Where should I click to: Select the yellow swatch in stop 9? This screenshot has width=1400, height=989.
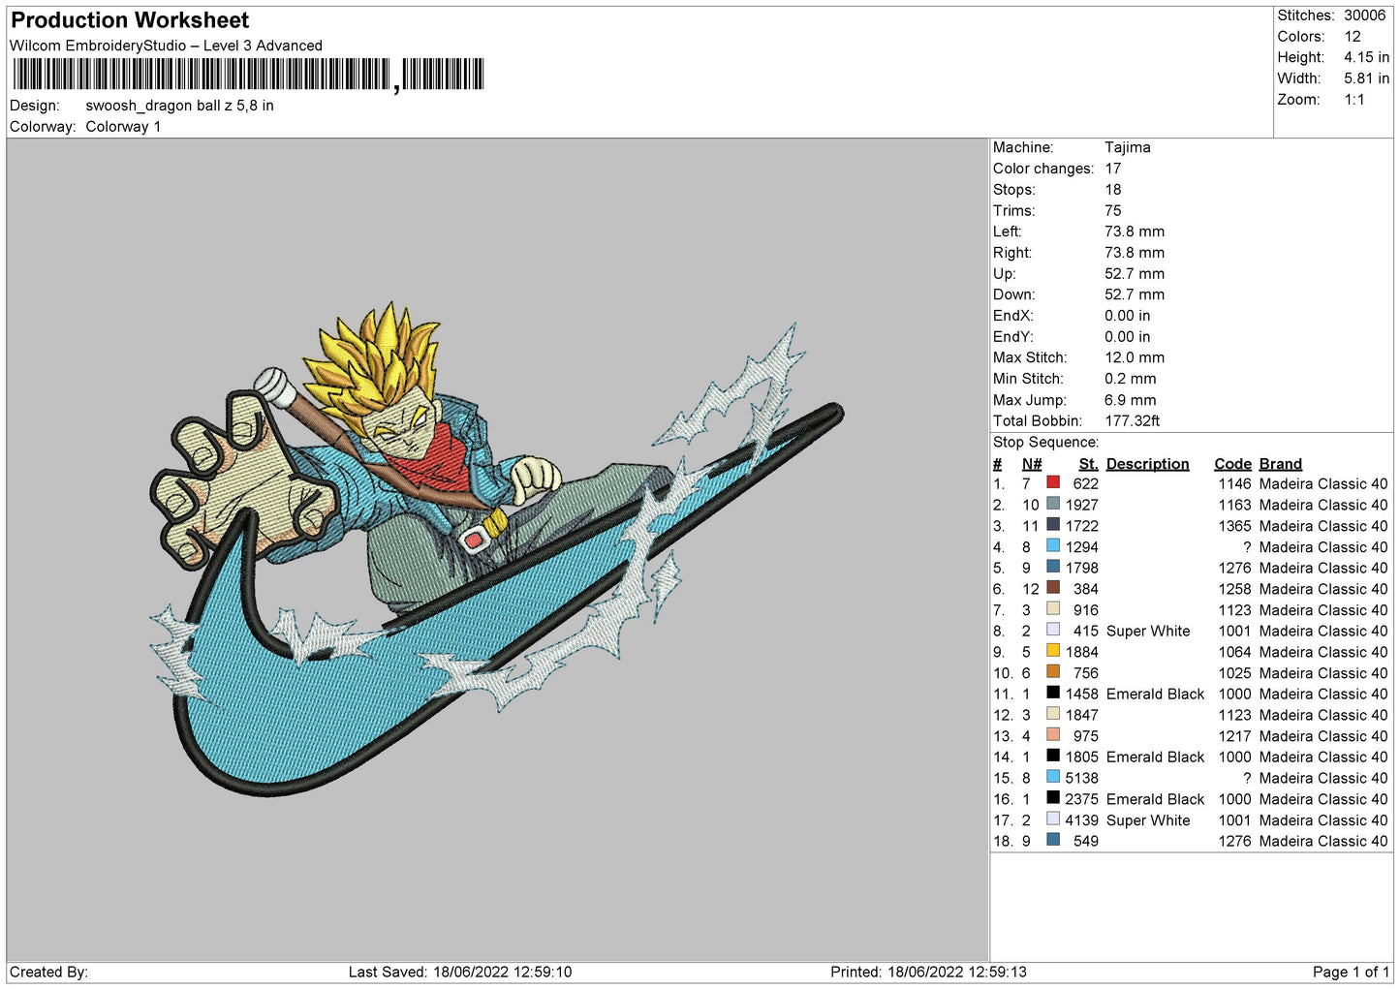click(1053, 651)
